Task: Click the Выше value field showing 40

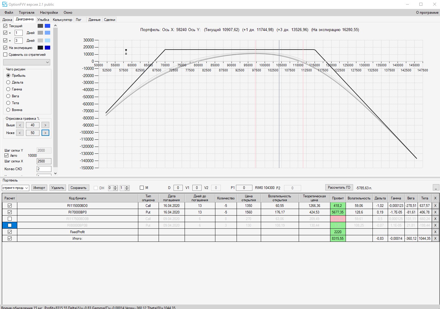Action: pyautogui.click(x=33, y=125)
